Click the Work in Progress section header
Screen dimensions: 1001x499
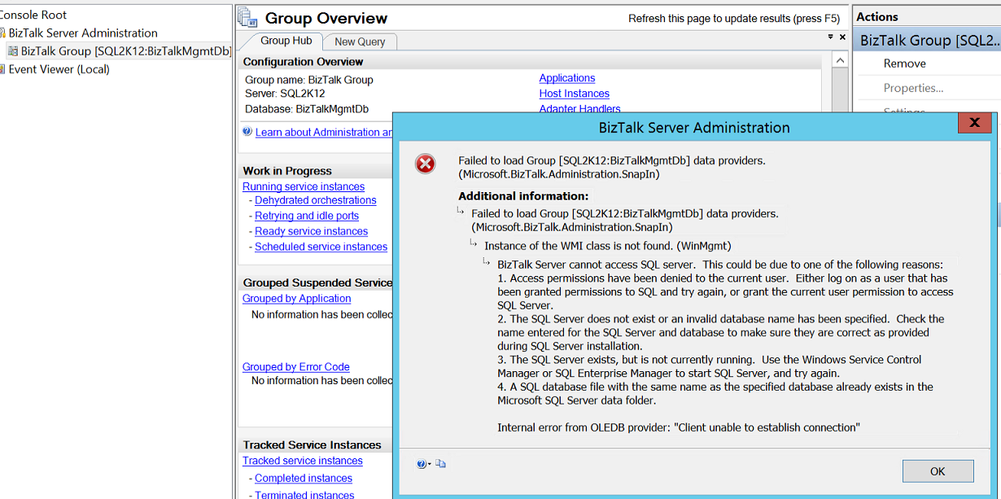pos(287,171)
